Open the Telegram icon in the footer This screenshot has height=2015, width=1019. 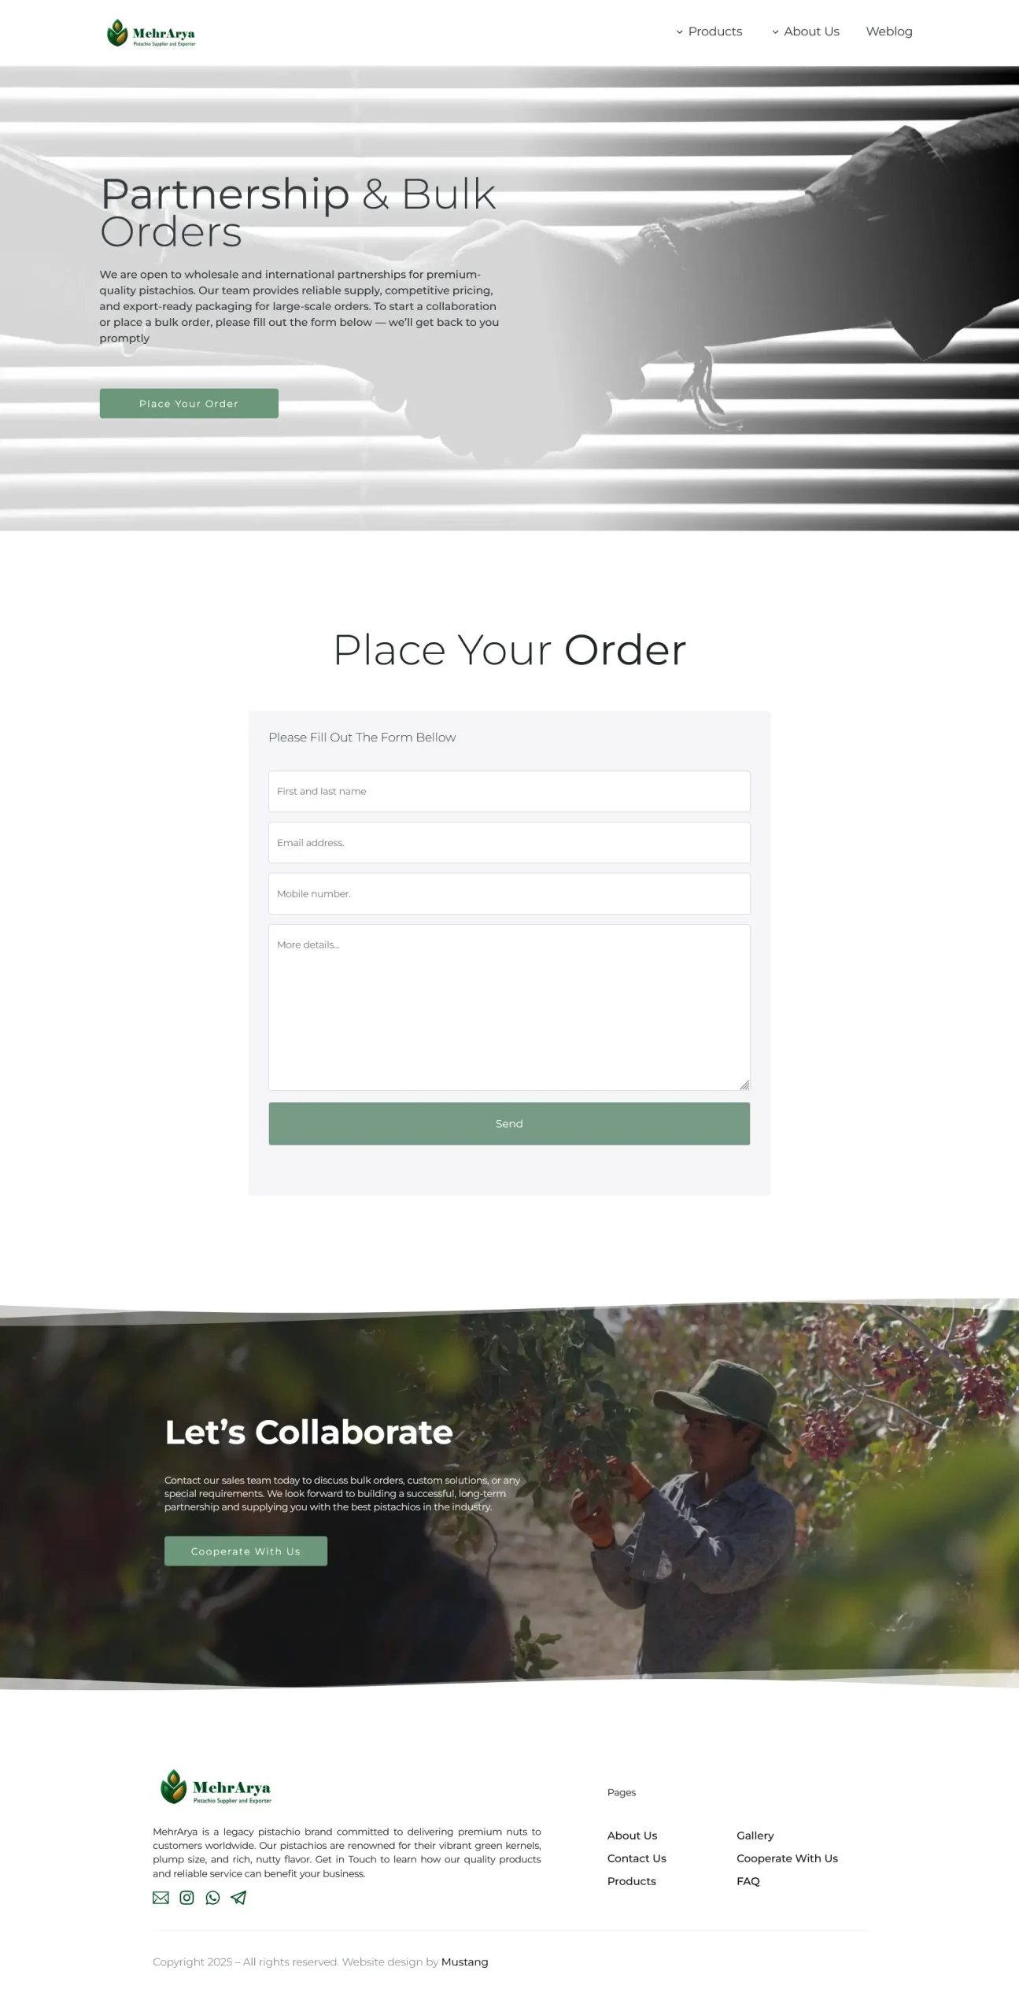238,1898
